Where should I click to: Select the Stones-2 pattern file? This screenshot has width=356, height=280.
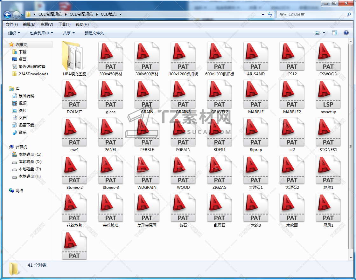pyautogui.click(x=74, y=172)
